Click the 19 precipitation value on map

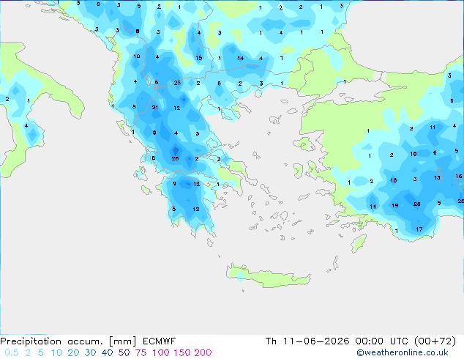(394, 205)
